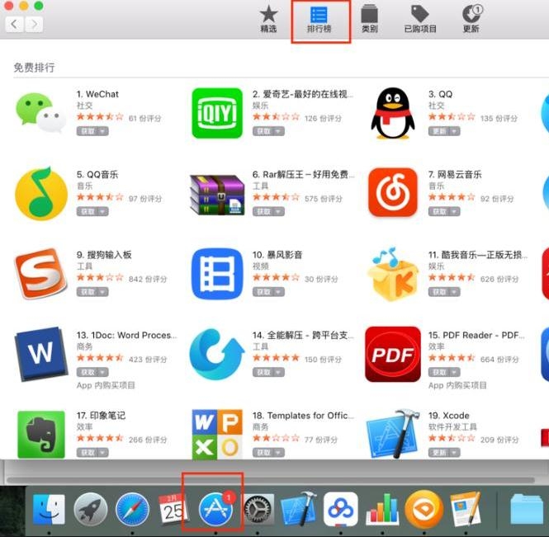This screenshot has width=549, height=537.
Task: Click the star rating of 全能解压
Action: click(x=277, y=357)
